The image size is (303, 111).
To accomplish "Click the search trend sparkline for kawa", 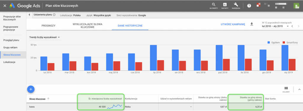I will click(x=115, y=107).
